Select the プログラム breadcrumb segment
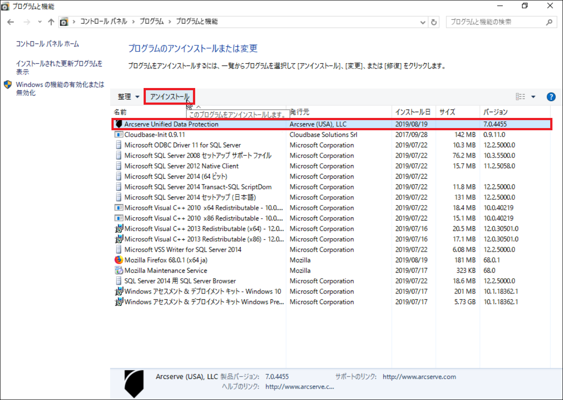Viewport: 563px width, 400px height. tap(152, 22)
